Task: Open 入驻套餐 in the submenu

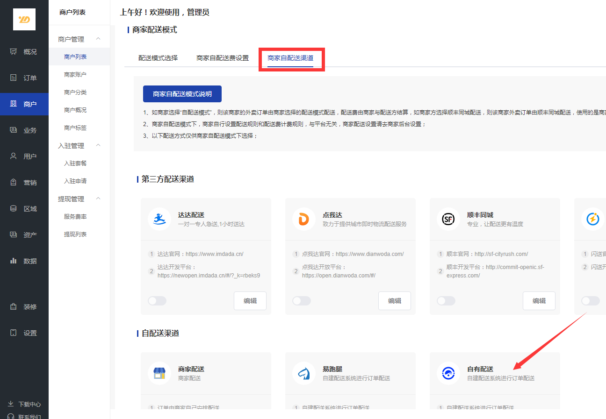Action: (x=75, y=163)
